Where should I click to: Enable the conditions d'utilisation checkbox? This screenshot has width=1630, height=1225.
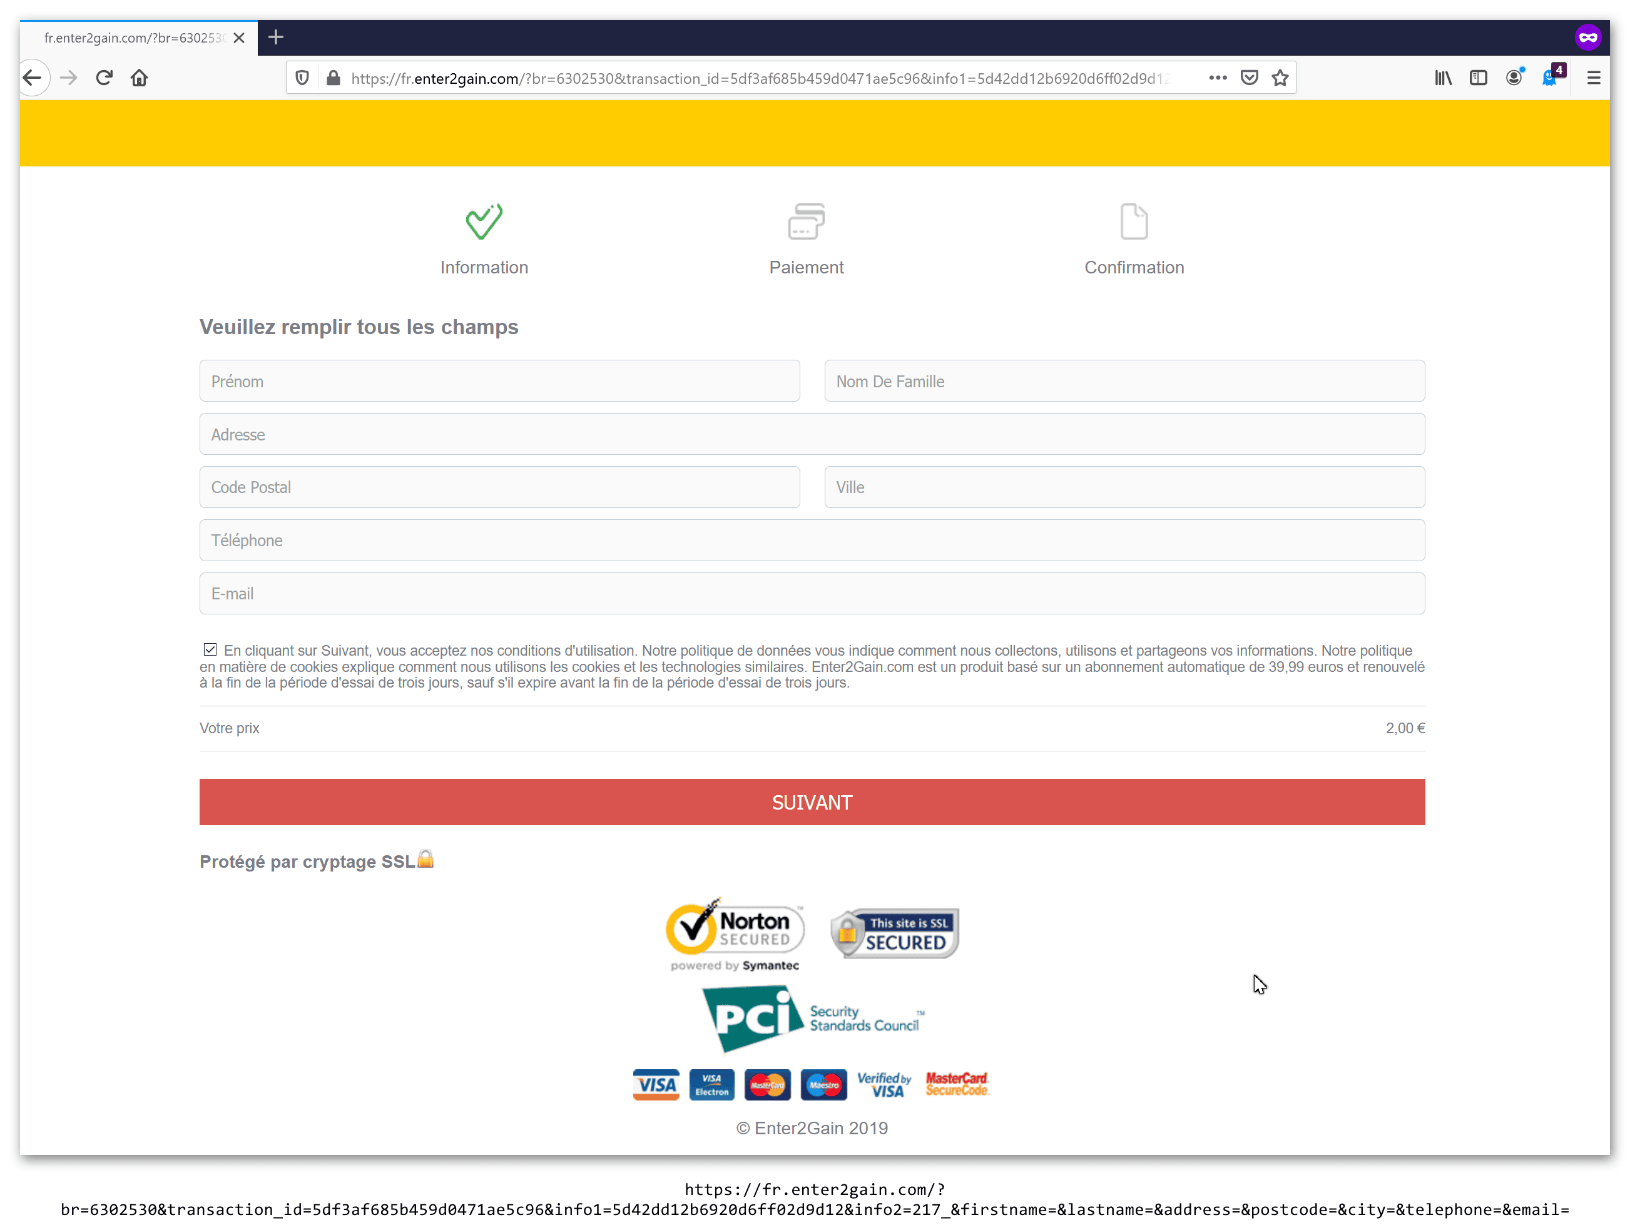[208, 649]
